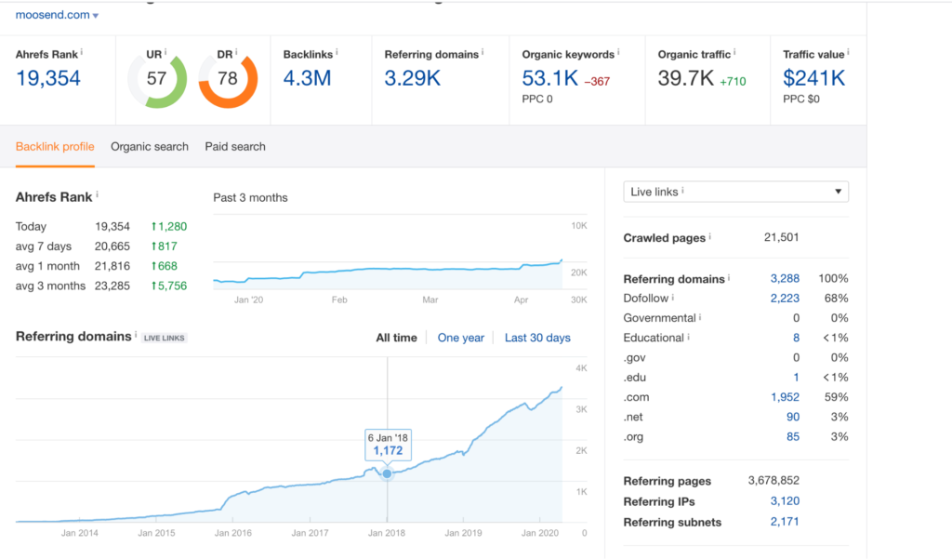Click the DR info icon
This screenshot has height=559, width=952.
point(236,52)
